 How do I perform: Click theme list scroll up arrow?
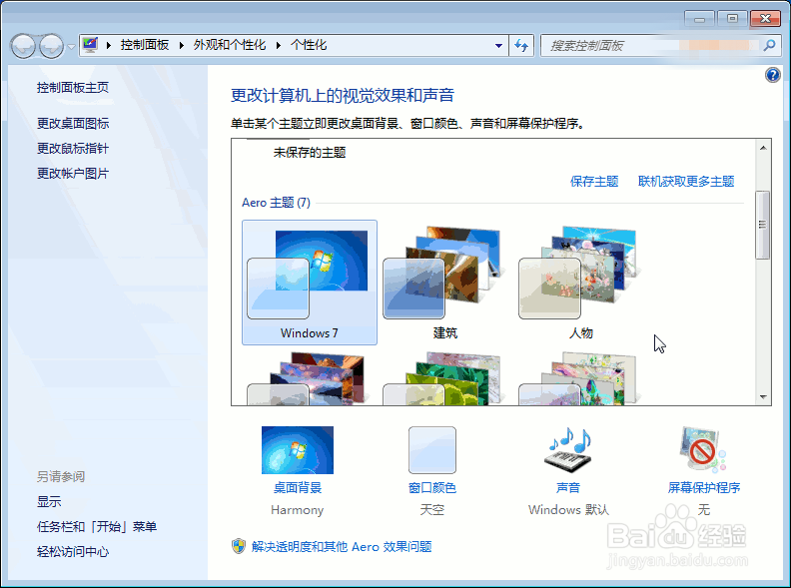[763, 148]
